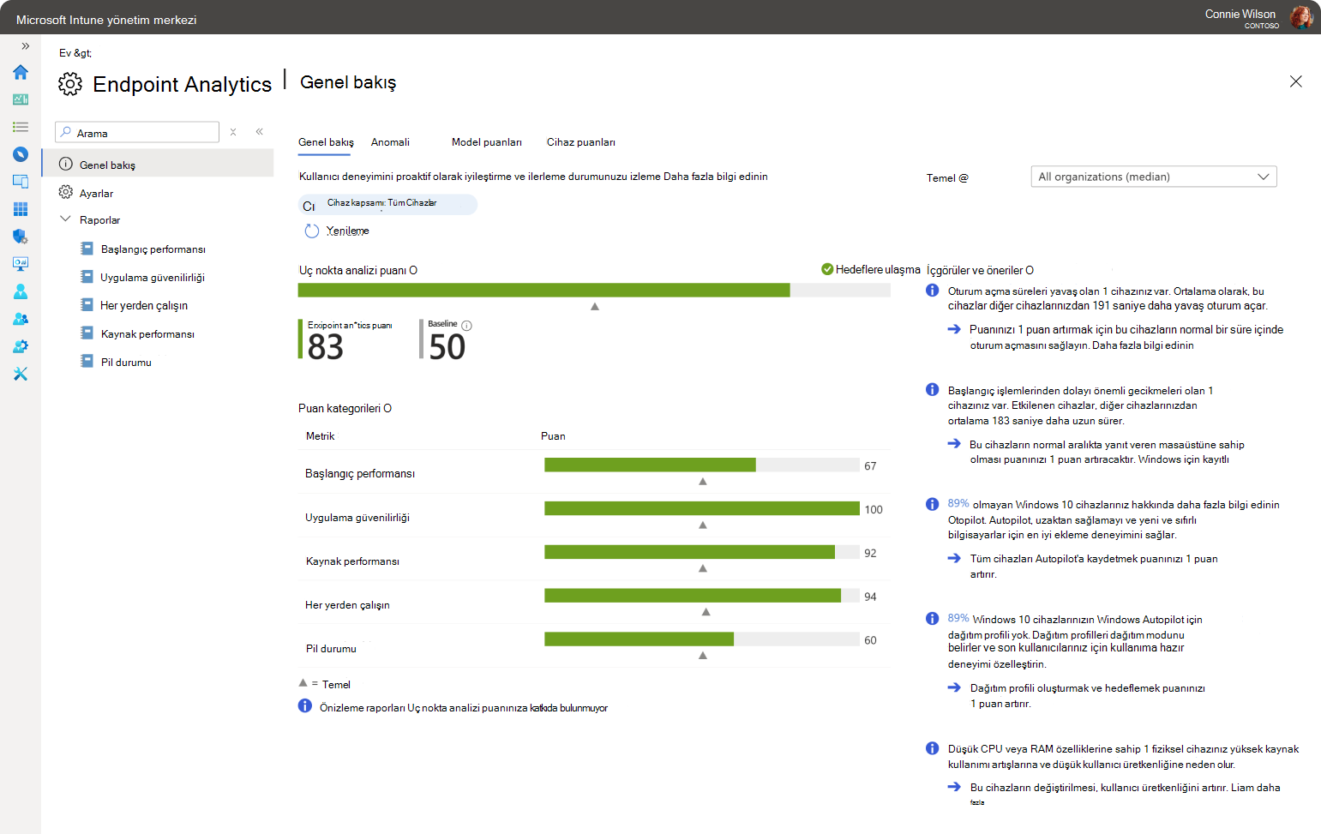Click the Baseline value 50
The width and height of the screenshot is (1321, 834).
[x=447, y=347]
